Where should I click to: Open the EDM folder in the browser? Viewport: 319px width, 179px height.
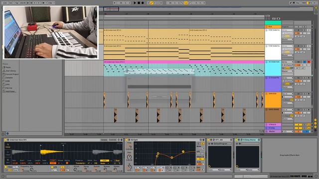8,81
